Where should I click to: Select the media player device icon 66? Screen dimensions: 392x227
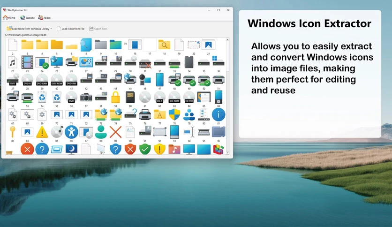click(x=219, y=97)
